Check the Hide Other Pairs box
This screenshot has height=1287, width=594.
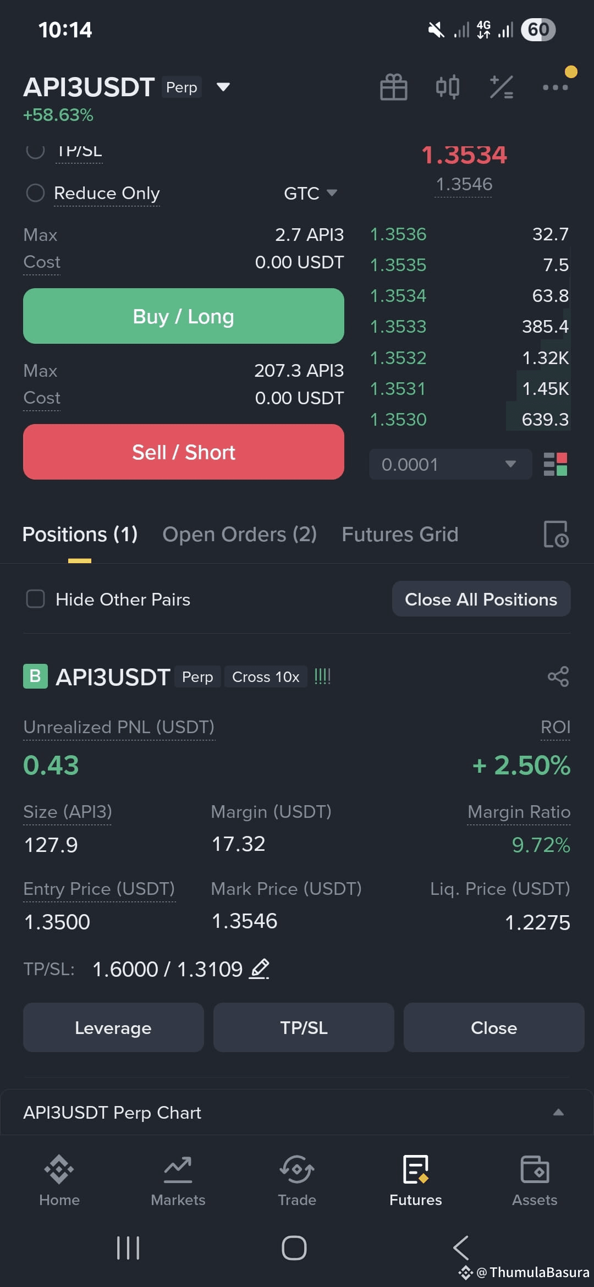(x=36, y=599)
